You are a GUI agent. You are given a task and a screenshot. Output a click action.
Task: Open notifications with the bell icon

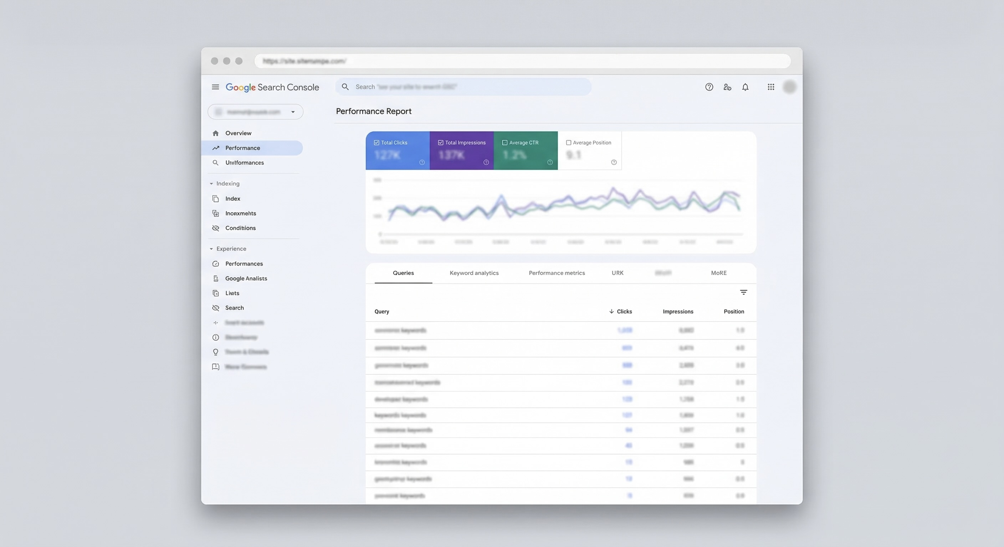[x=745, y=87]
